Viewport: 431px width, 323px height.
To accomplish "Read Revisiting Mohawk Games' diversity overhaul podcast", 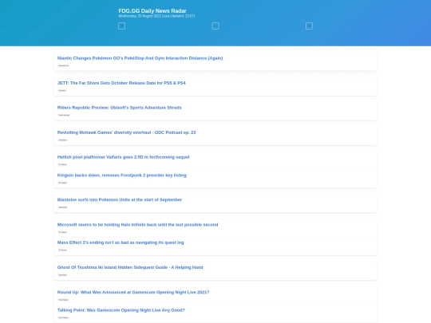I will coord(126,132).
